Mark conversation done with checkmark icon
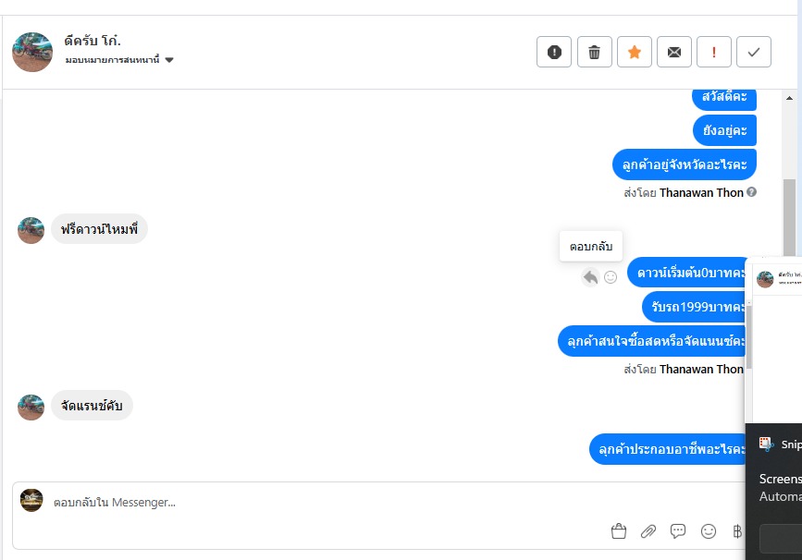The height and width of the screenshot is (560, 802). tap(754, 53)
